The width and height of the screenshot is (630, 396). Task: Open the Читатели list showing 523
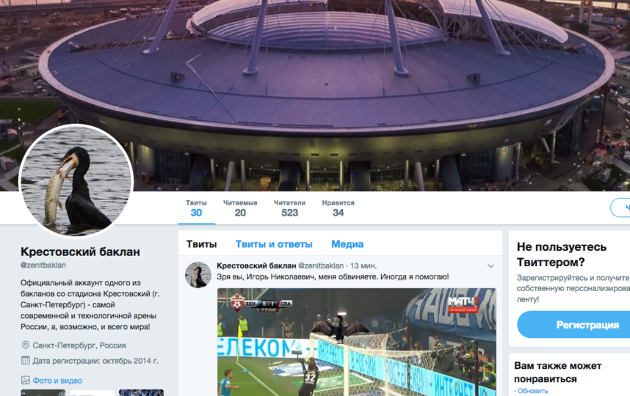tap(290, 208)
